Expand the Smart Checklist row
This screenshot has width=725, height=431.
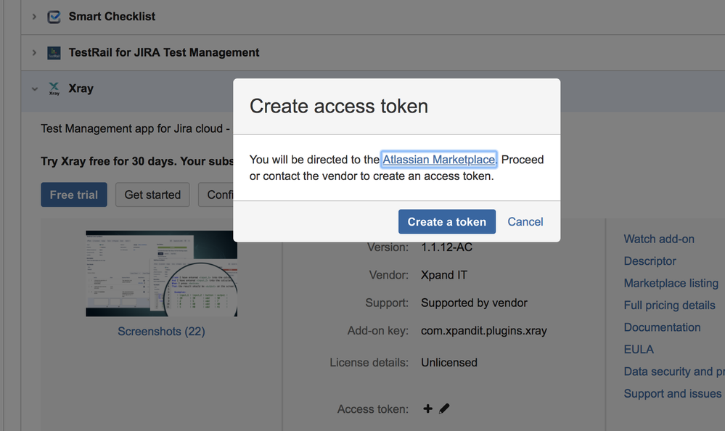click(x=34, y=17)
